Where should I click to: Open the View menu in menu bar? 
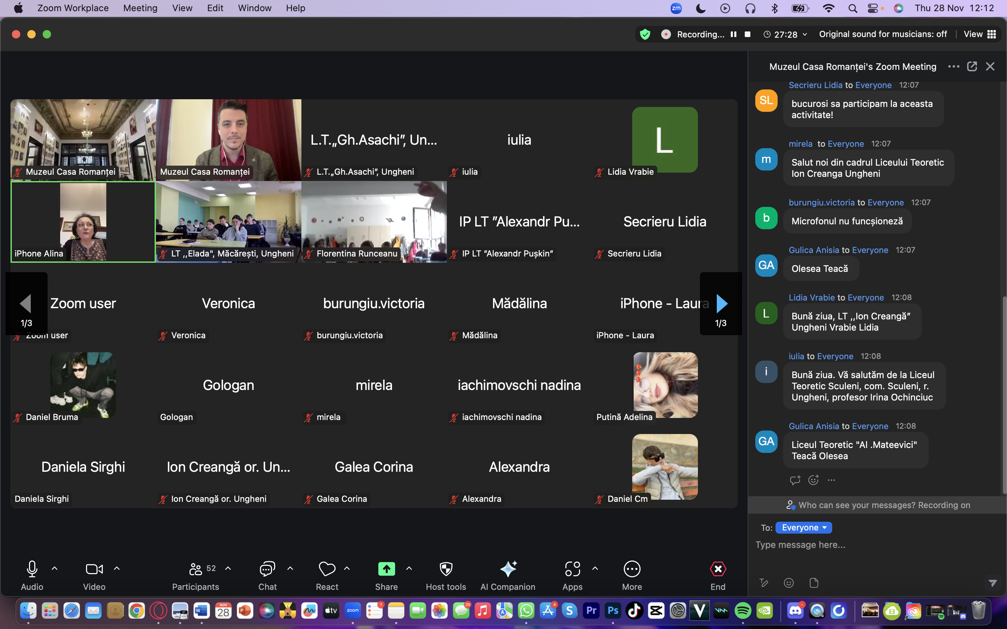(x=182, y=8)
